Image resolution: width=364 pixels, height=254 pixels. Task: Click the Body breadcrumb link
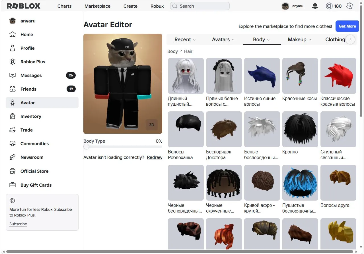172,51
